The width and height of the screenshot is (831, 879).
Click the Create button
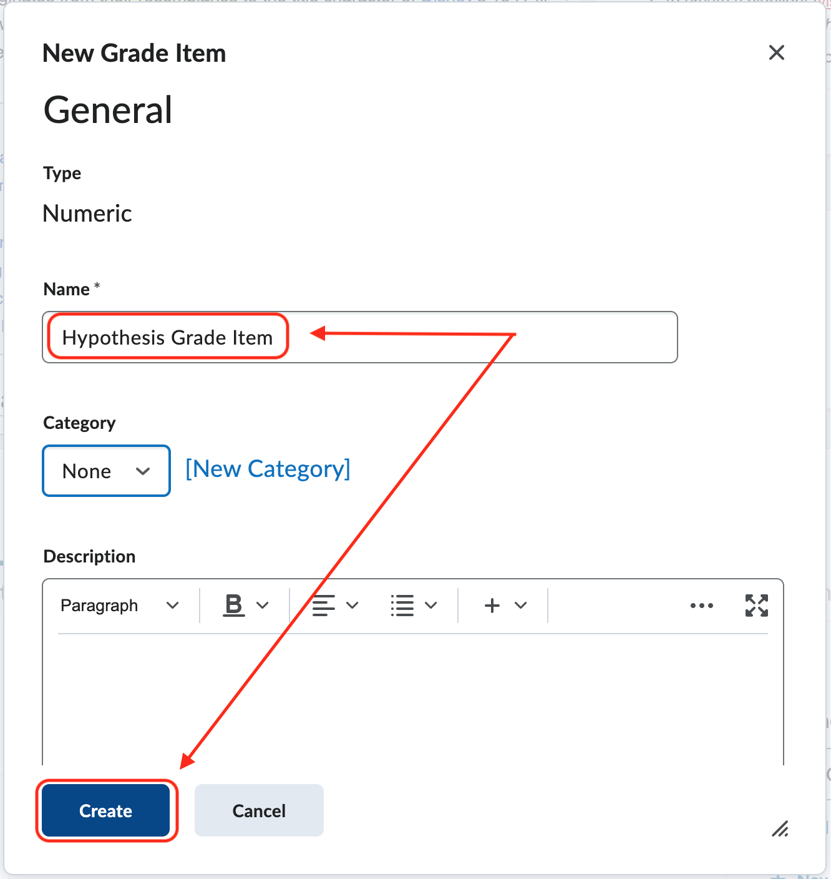[105, 810]
